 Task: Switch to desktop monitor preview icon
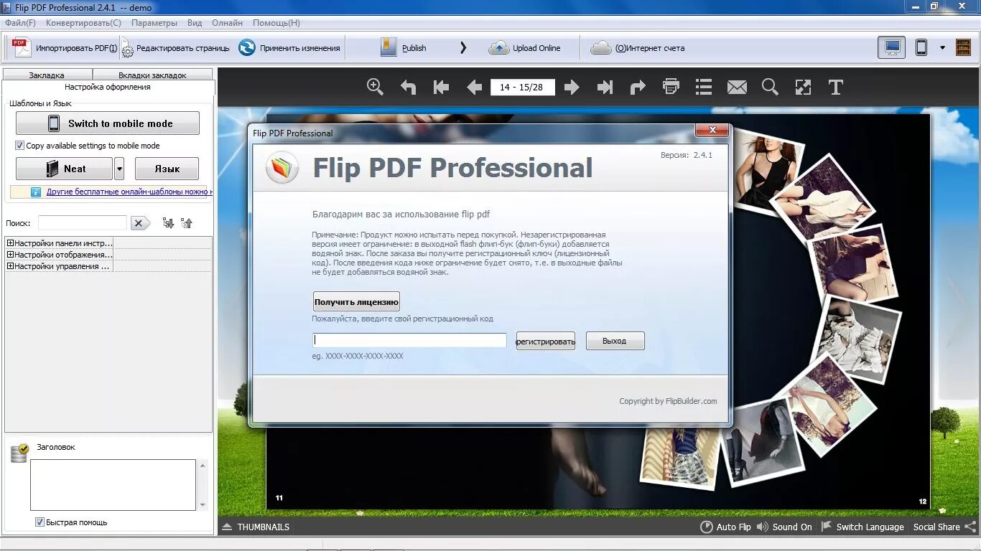[x=892, y=47]
